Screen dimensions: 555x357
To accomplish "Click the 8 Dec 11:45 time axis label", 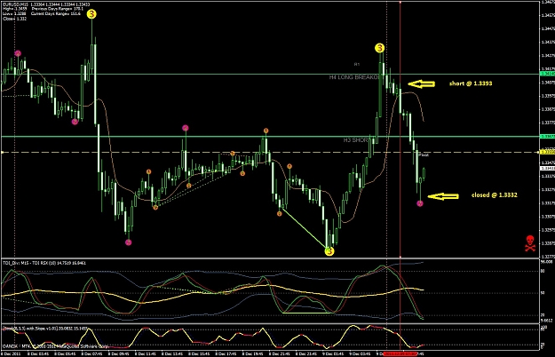I will point(146,353).
